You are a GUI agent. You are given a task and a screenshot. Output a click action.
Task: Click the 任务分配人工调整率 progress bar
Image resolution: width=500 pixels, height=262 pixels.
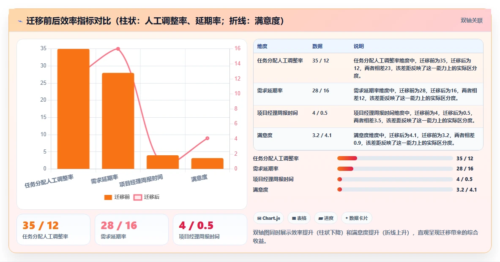pyautogui.click(x=395, y=158)
